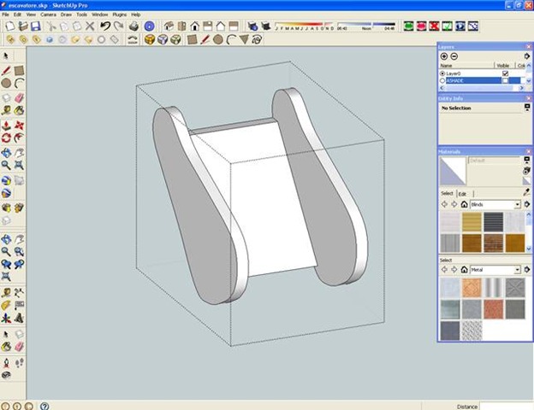The width and height of the screenshot is (534, 410).
Task: Pick the eyedropper Sample Paint tool
Action: [527, 192]
